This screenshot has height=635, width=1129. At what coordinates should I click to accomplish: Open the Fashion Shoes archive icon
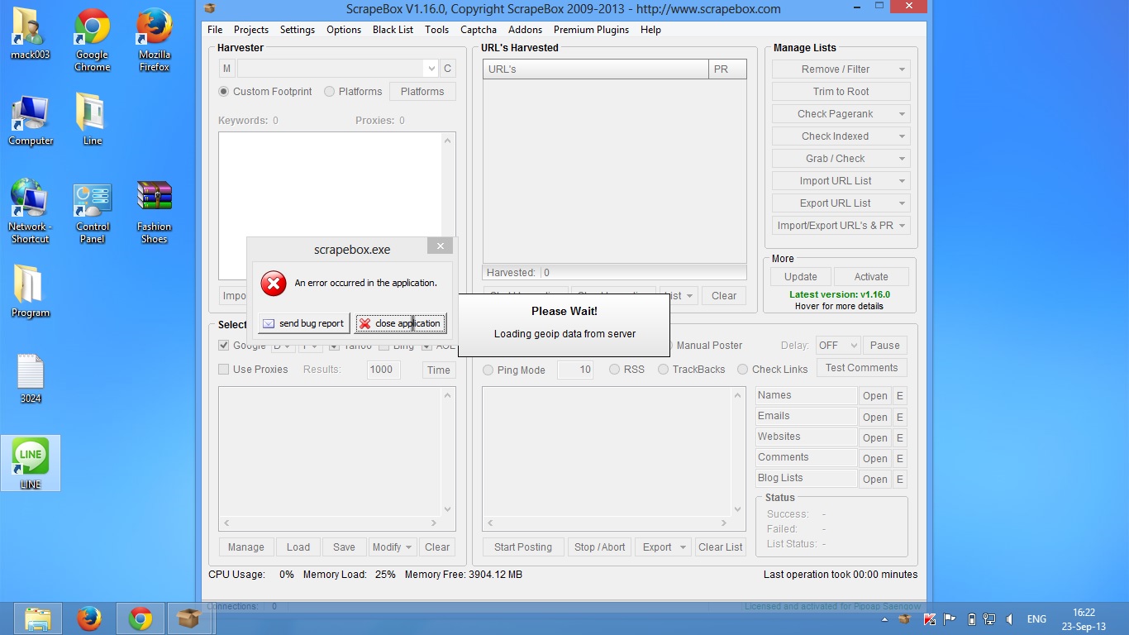click(x=154, y=212)
